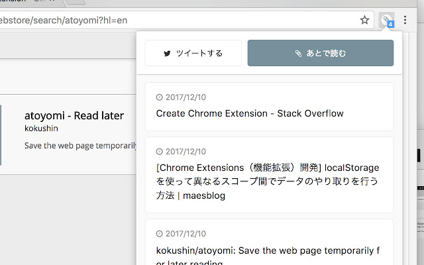Open Create Chrome Extension - Stack Overflow
Viewport: 424px width, 265px height.
(250, 113)
